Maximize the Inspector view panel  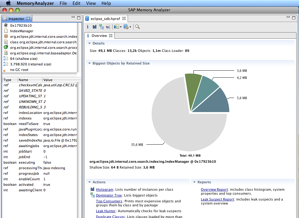(x=78, y=18)
